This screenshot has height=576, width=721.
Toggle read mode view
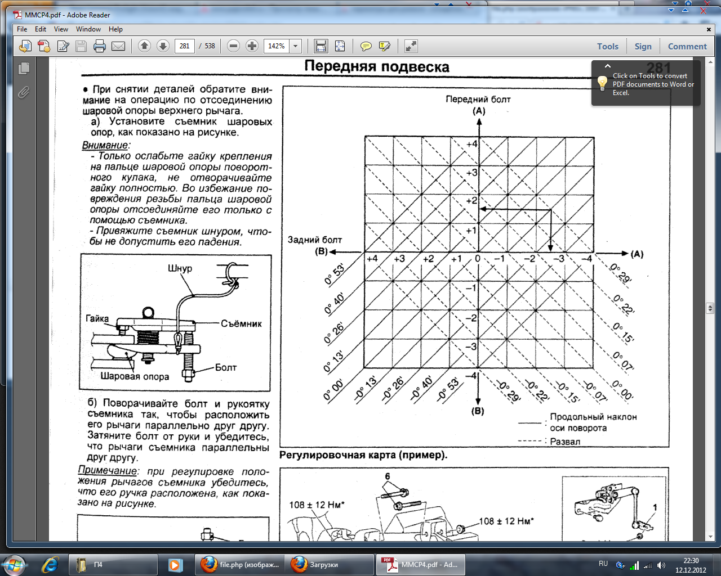[x=411, y=46]
